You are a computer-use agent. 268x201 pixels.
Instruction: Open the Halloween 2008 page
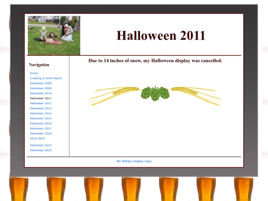click(41, 83)
